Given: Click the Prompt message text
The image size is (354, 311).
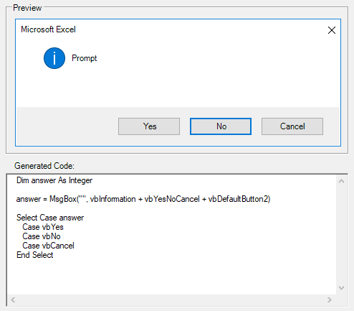Looking at the screenshot, I should pyautogui.click(x=85, y=58).
